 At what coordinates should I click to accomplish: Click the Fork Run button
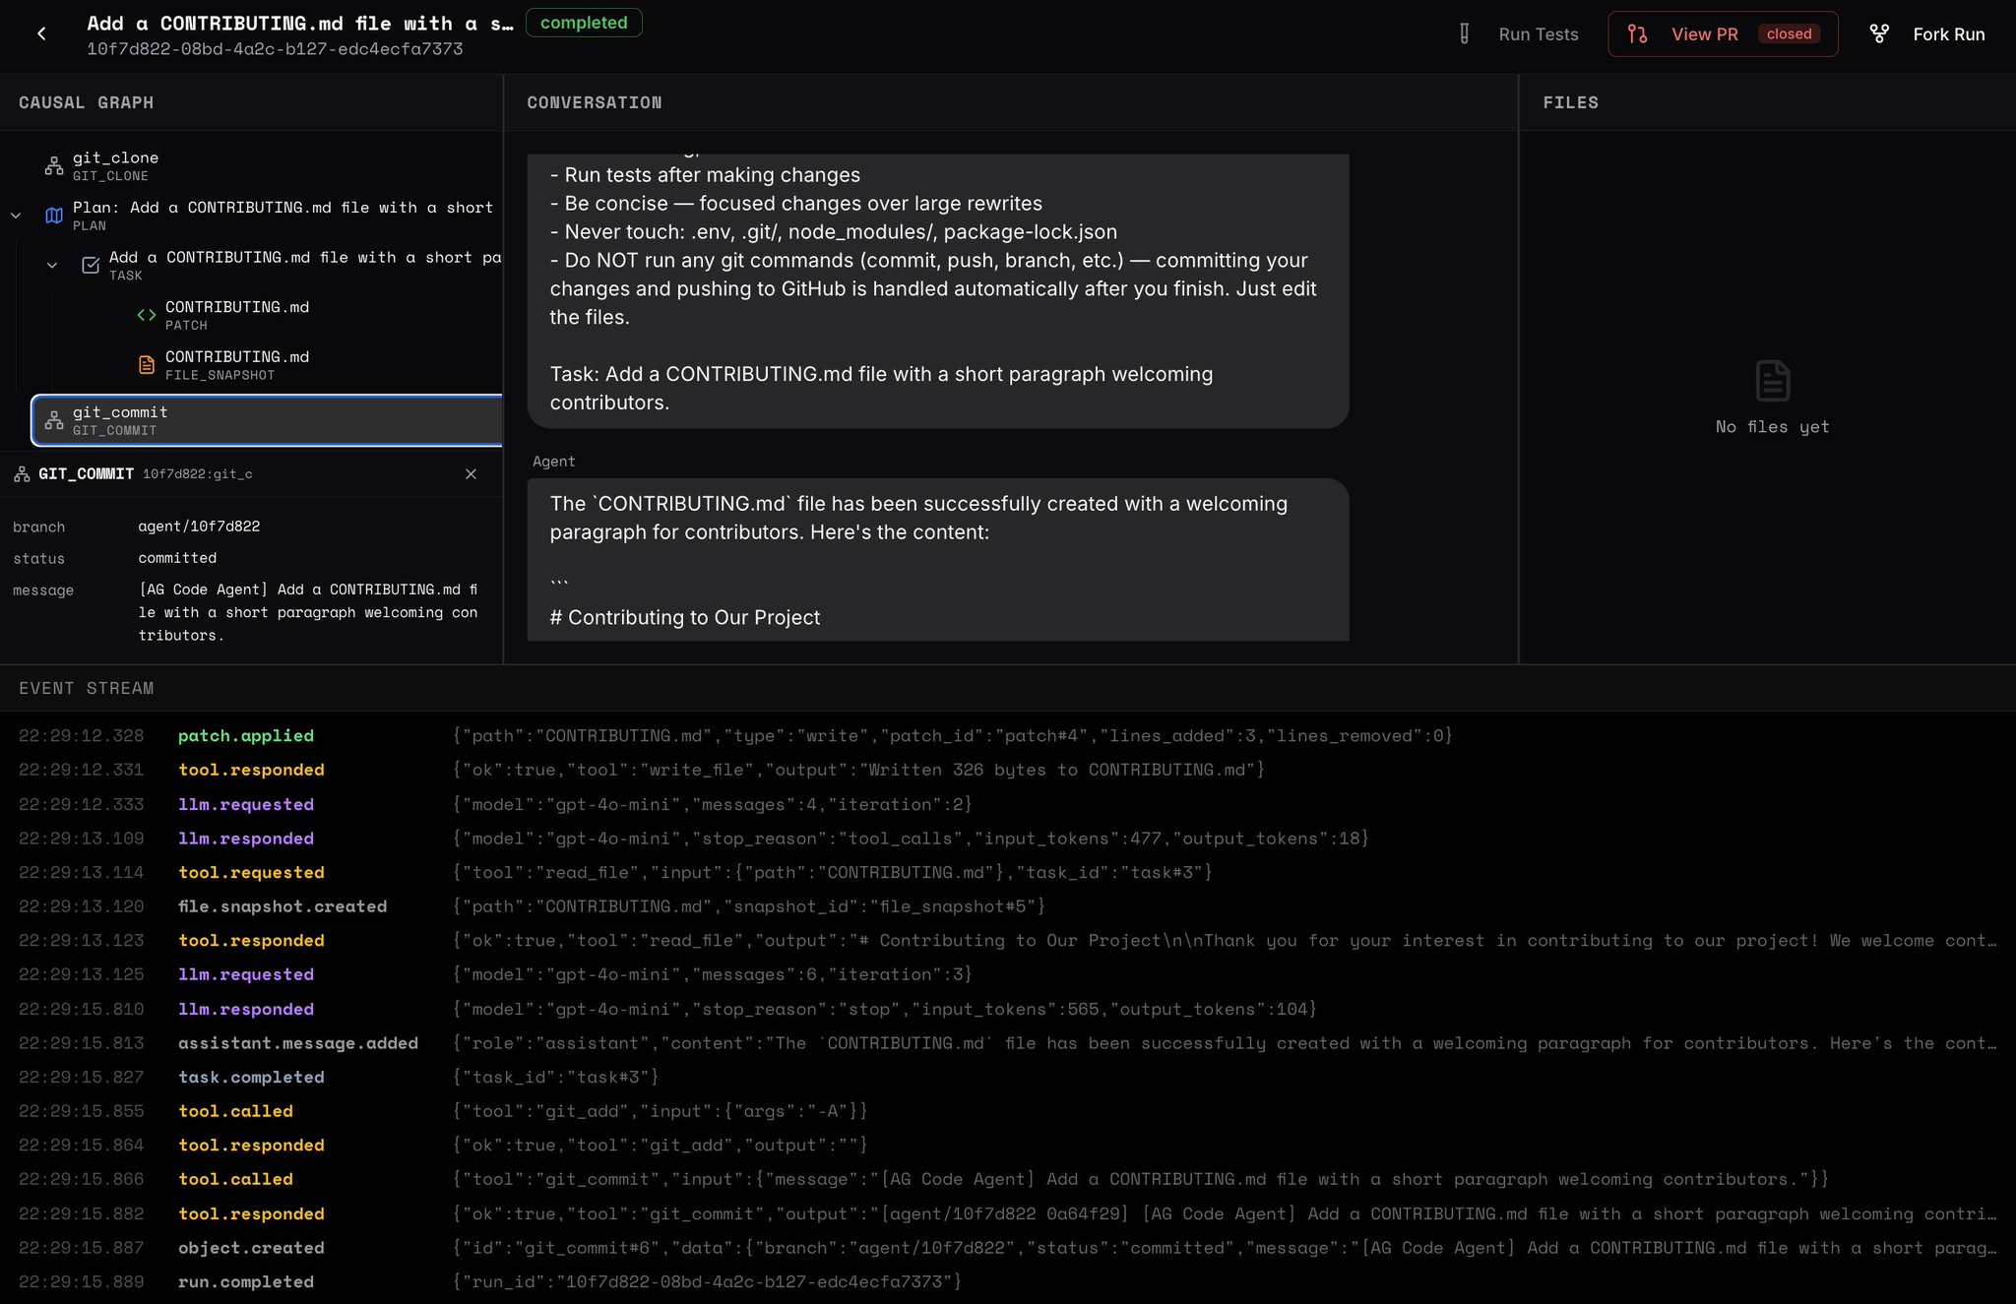click(1927, 34)
